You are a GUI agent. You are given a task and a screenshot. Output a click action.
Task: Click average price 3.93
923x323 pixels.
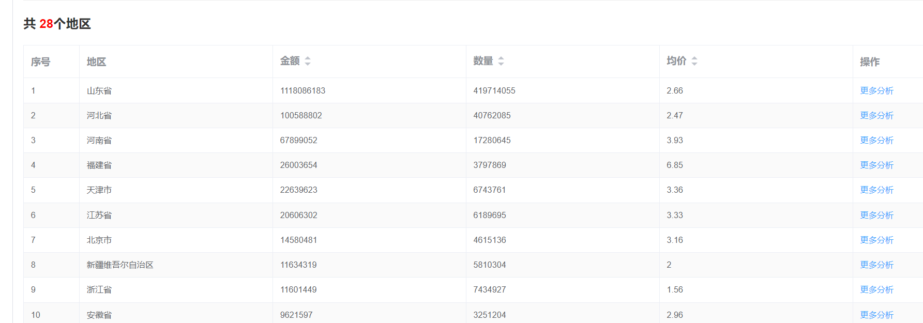pyautogui.click(x=675, y=140)
